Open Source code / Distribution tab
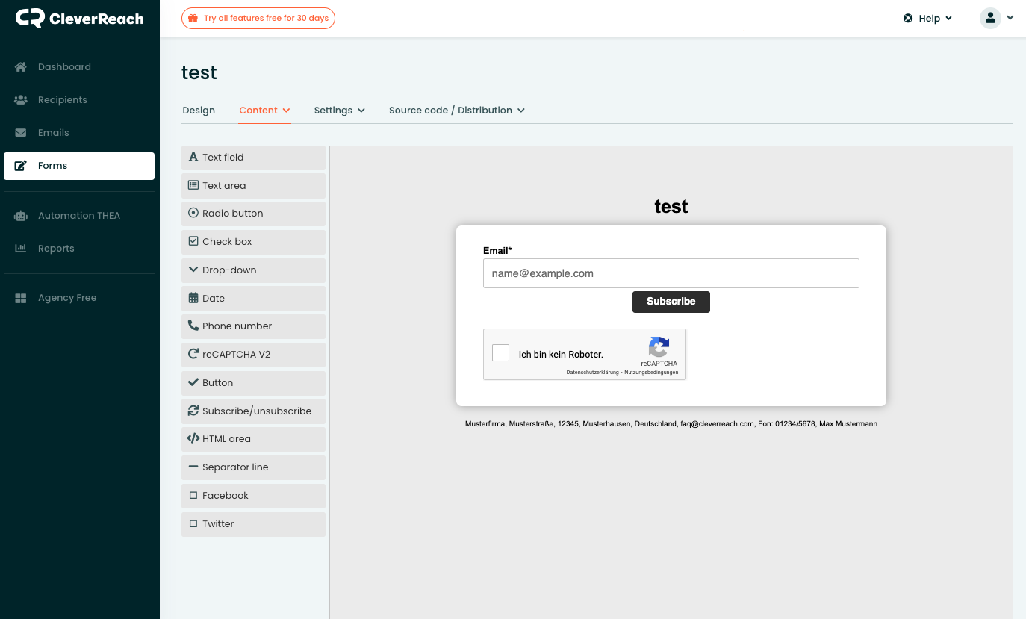1026x619 pixels. click(x=456, y=111)
